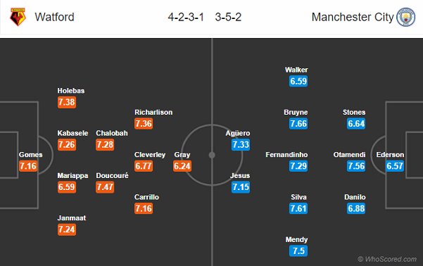
Task: Select Otamendi rating 7.56
Action: [356, 166]
